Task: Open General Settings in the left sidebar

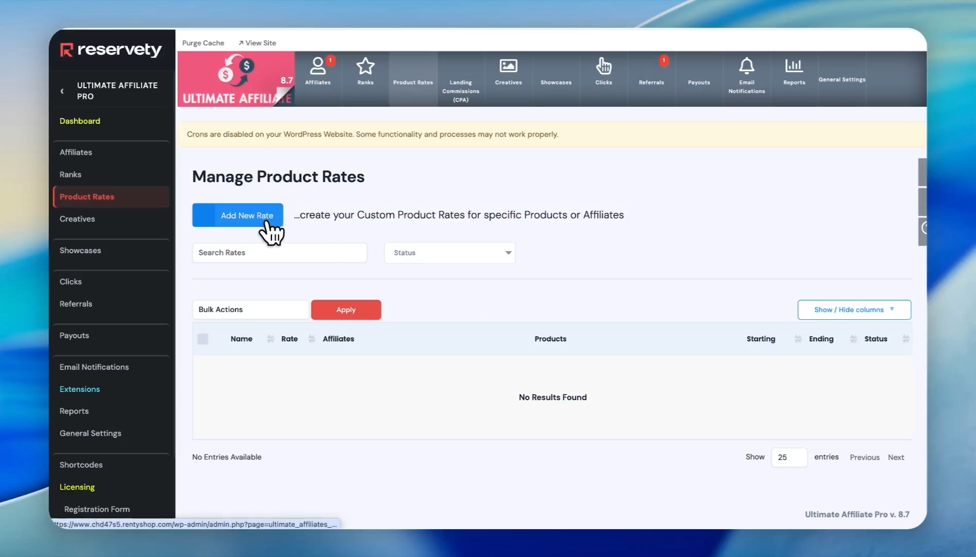Action: pos(90,434)
